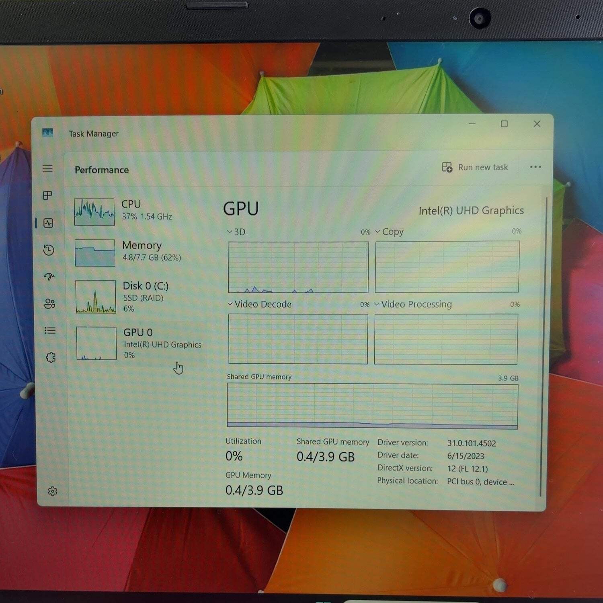Open the Users page icon
Screen dimensions: 603x603
pyautogui.click(x=49, y=304)
